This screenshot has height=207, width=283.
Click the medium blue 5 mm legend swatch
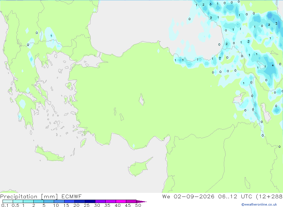pos(49,201)
